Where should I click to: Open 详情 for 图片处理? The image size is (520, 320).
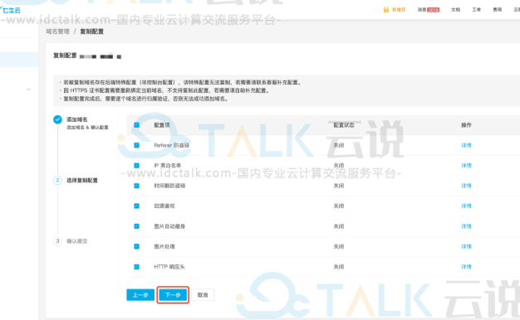coord(466,246)
